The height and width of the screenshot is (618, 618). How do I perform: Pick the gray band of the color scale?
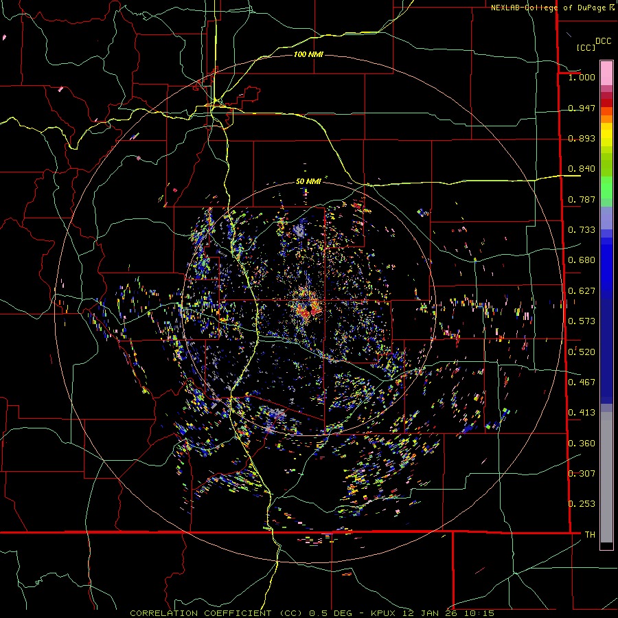click(606, 477)
